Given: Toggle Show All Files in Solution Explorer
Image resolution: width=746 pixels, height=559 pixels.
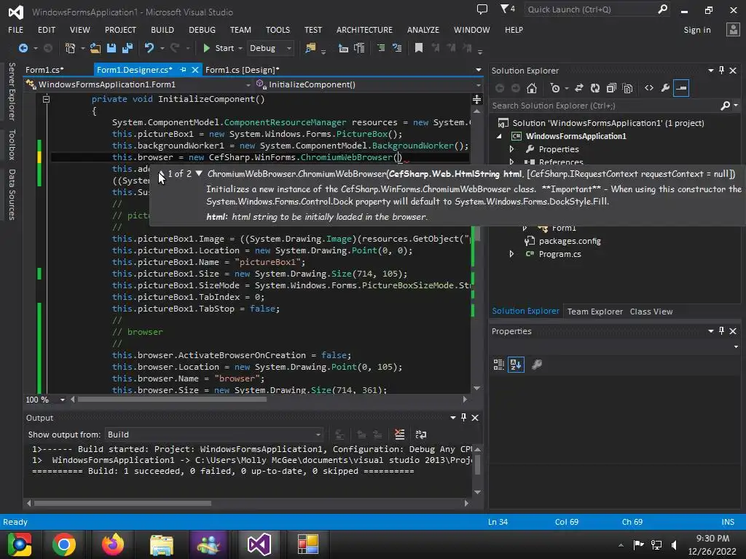Looking at the screenshot, I should coord(627,88).
